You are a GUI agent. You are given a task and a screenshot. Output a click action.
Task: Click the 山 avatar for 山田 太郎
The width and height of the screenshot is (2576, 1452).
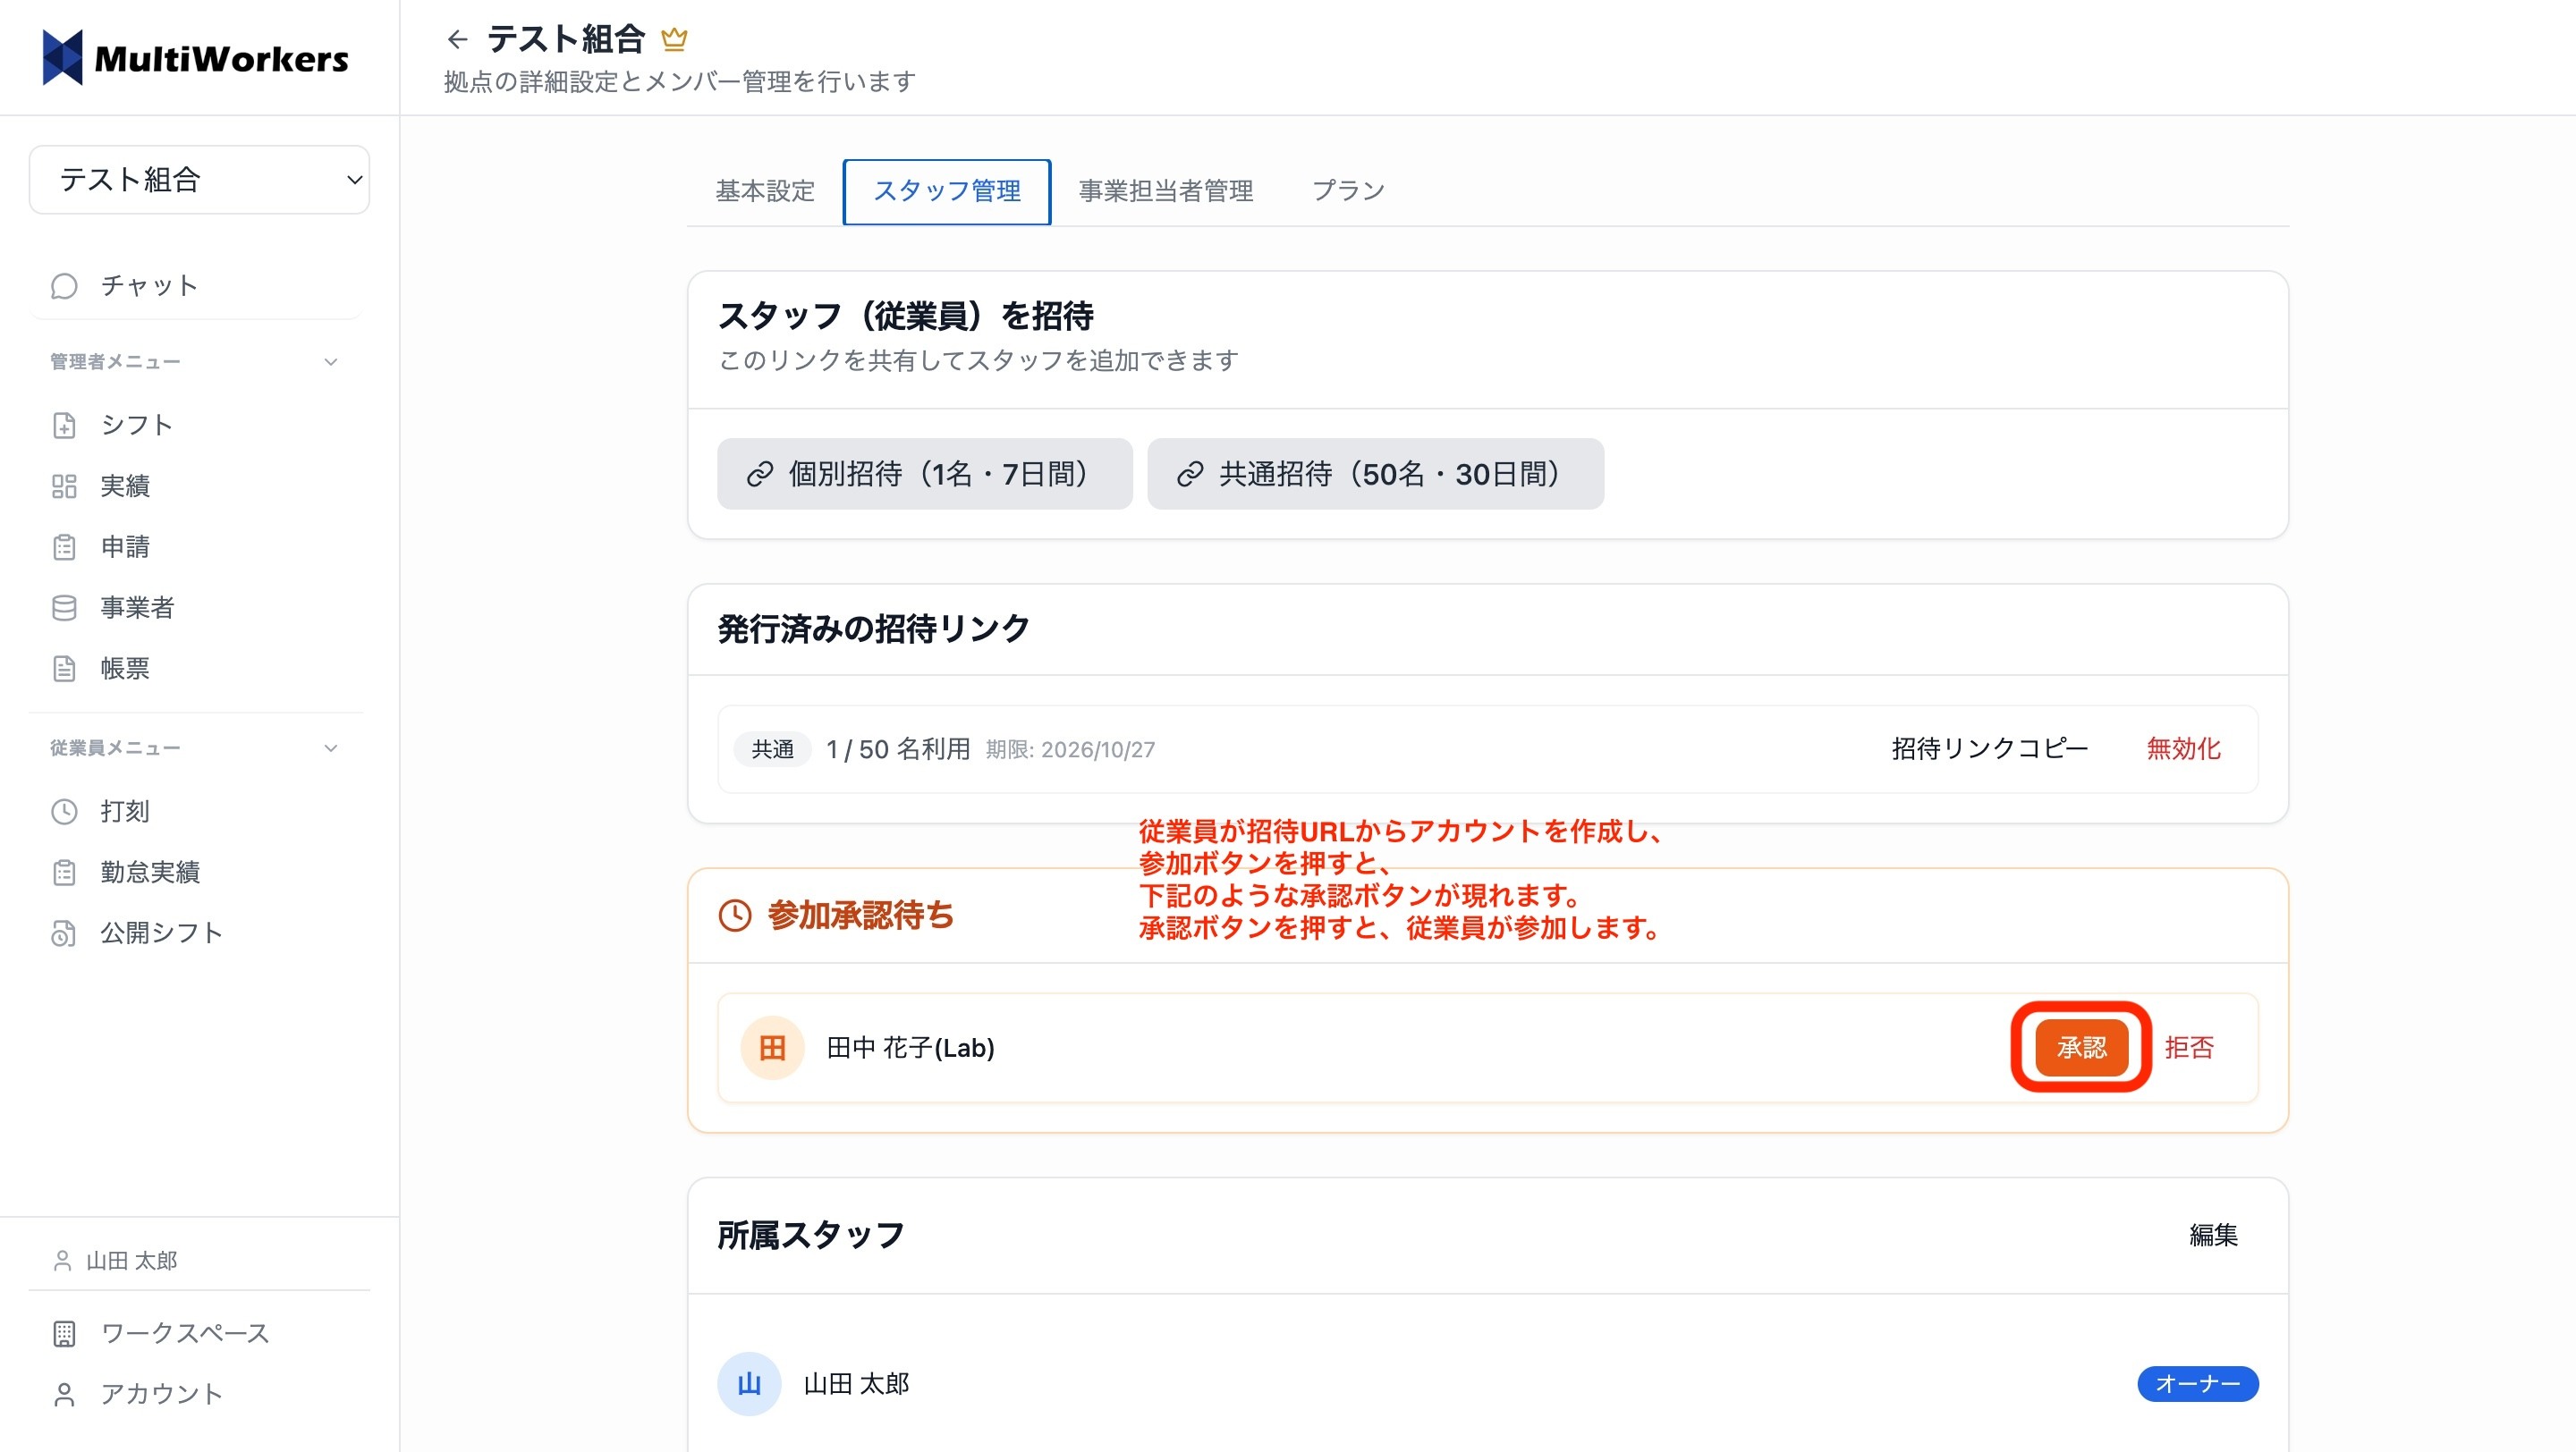[749, 1384]
